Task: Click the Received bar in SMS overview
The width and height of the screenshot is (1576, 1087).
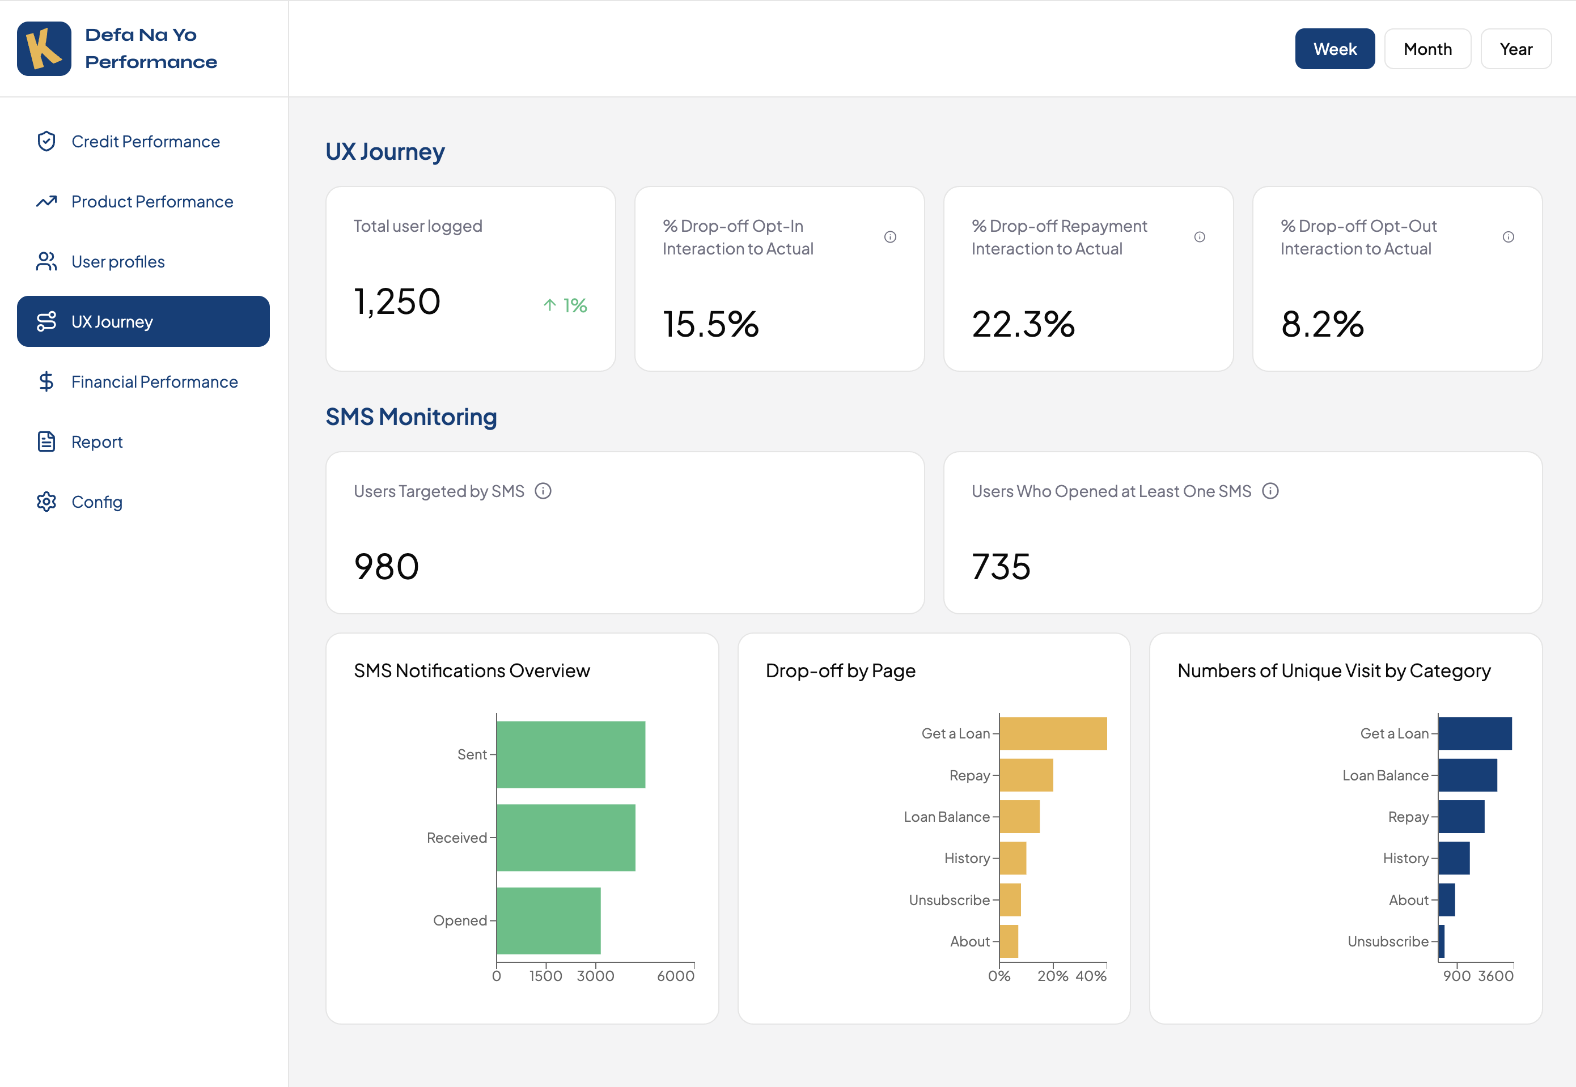Action: [x=566, y=838]
